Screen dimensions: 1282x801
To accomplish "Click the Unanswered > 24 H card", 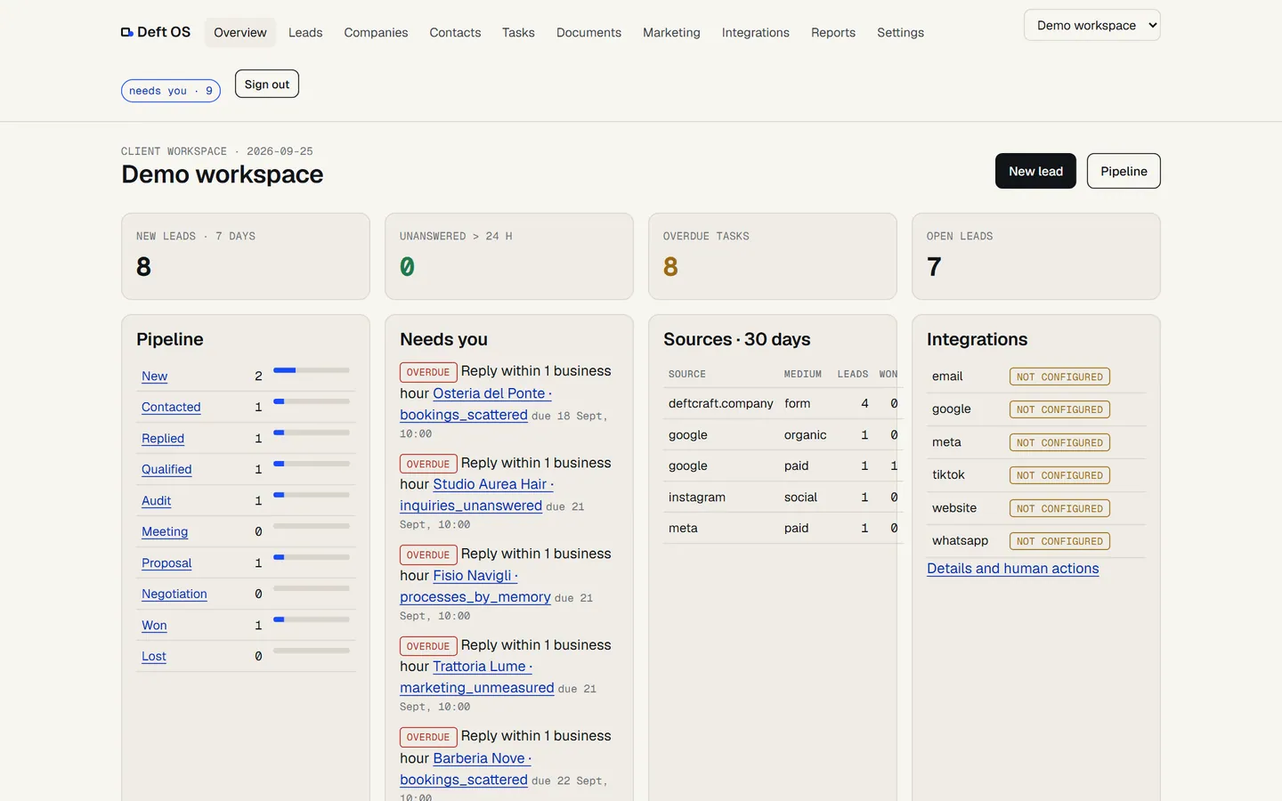I will click(509, 256).
